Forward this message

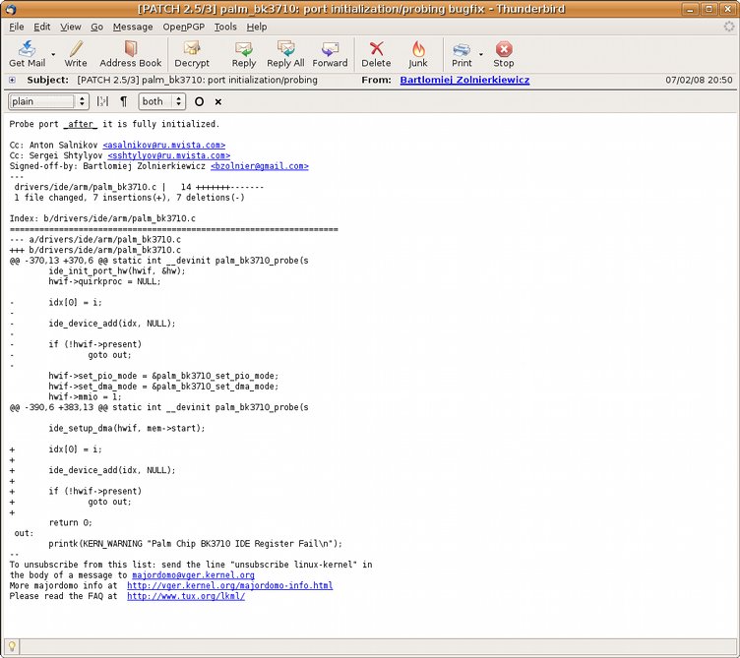pos(330,54)
